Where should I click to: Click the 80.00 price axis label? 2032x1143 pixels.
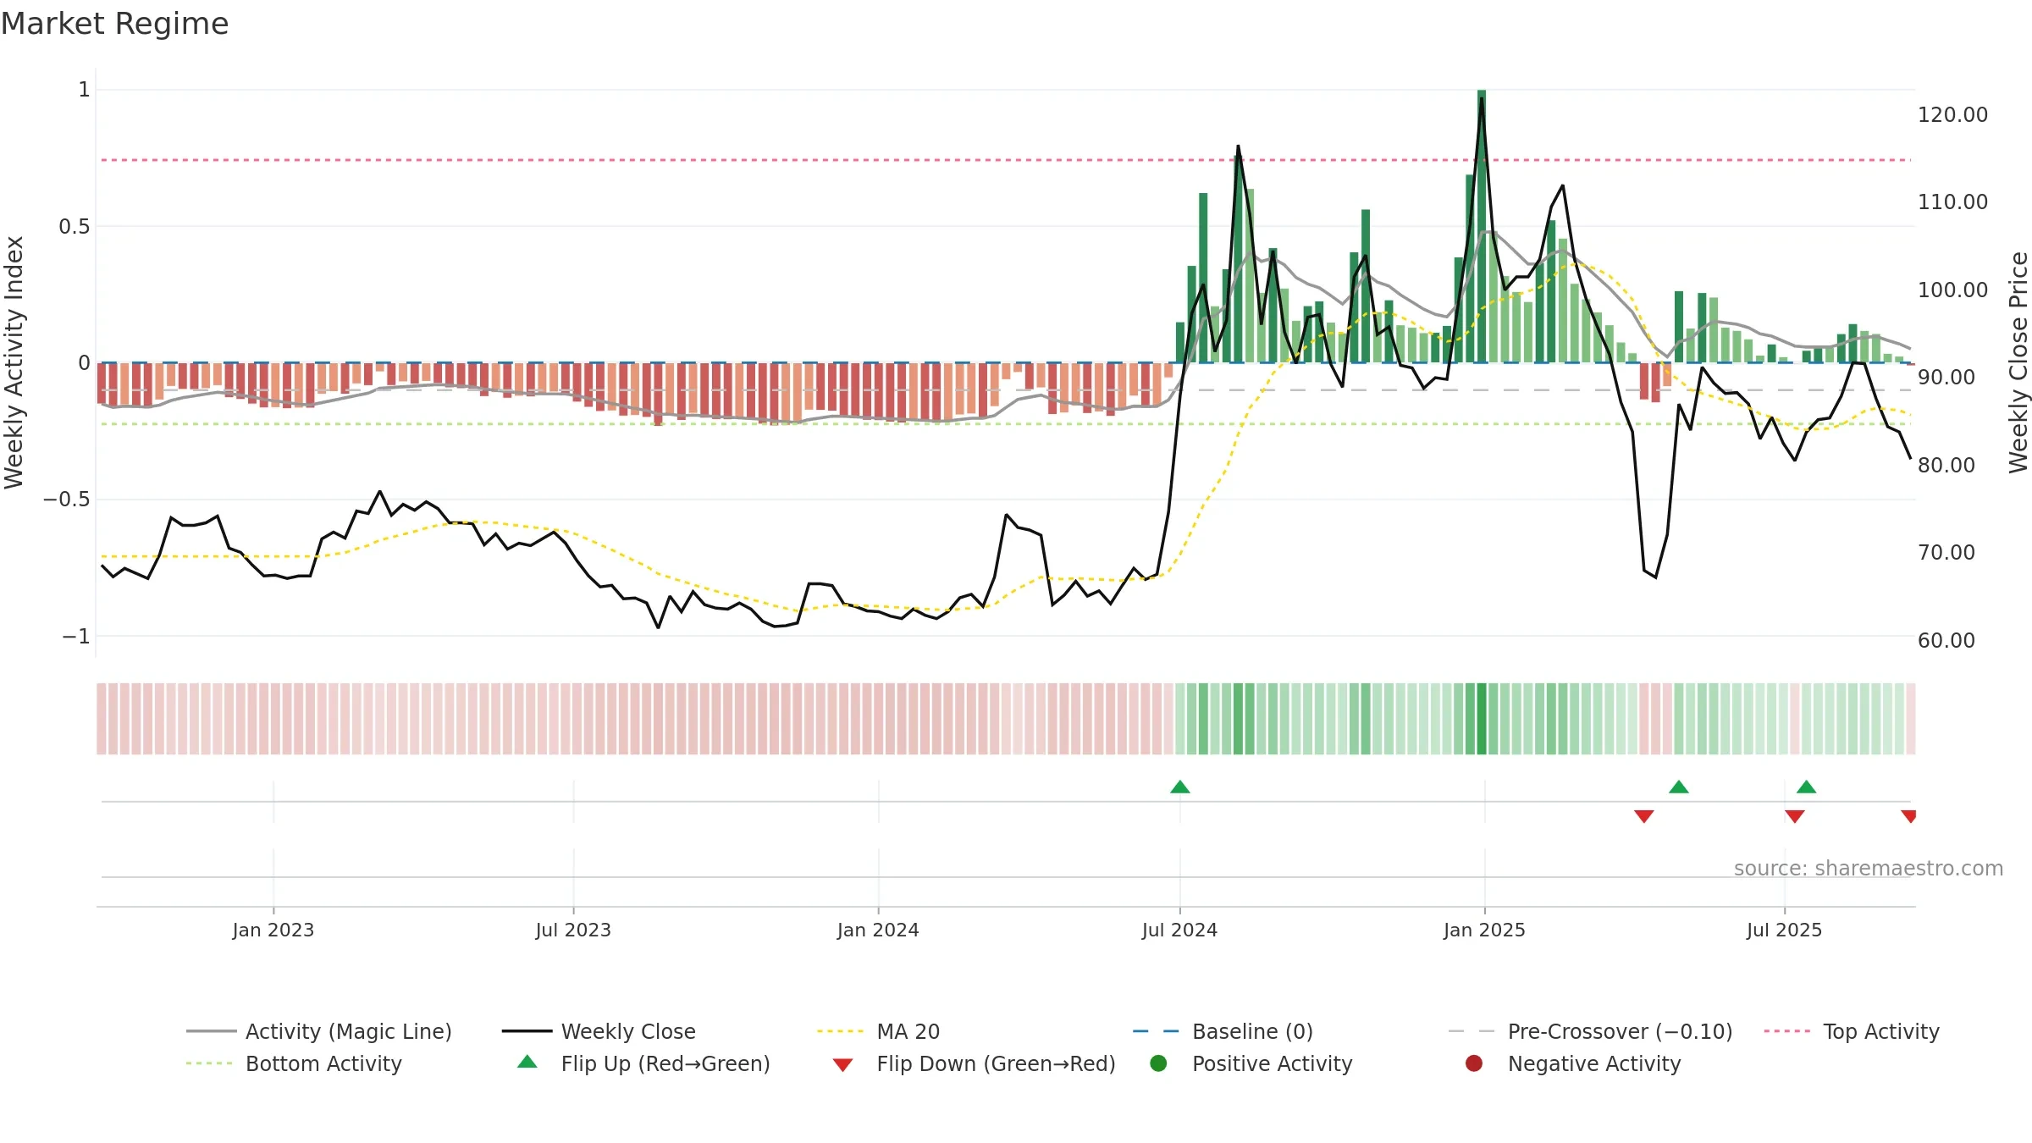click(1946, 466)
